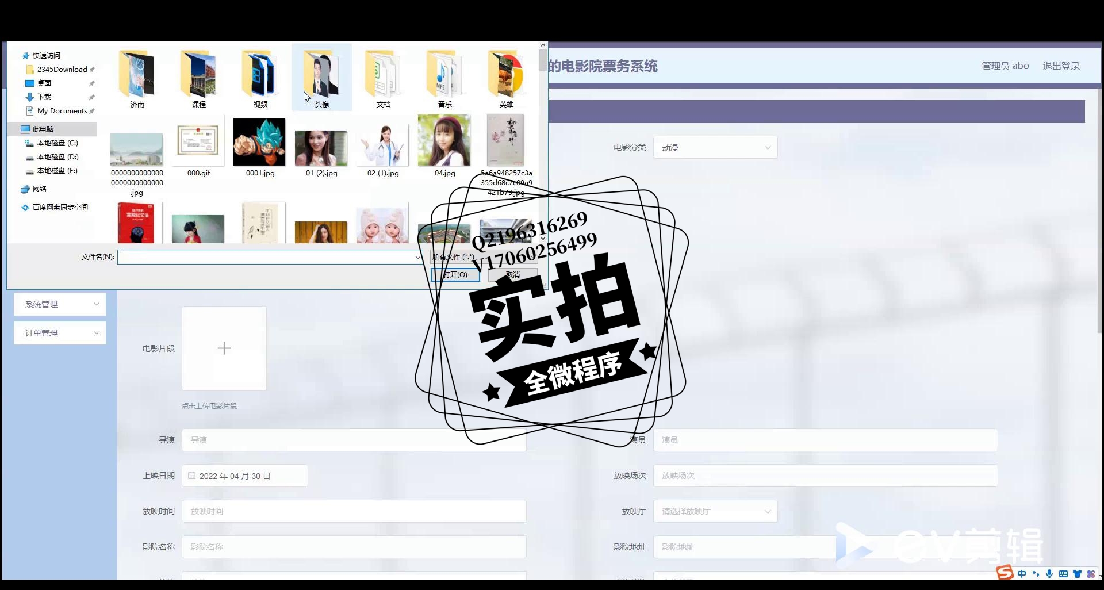Click the IME microphone voice input icon
This screenshot has width=1104, height=590.
pyautogui.click(x=1049, y=574)
